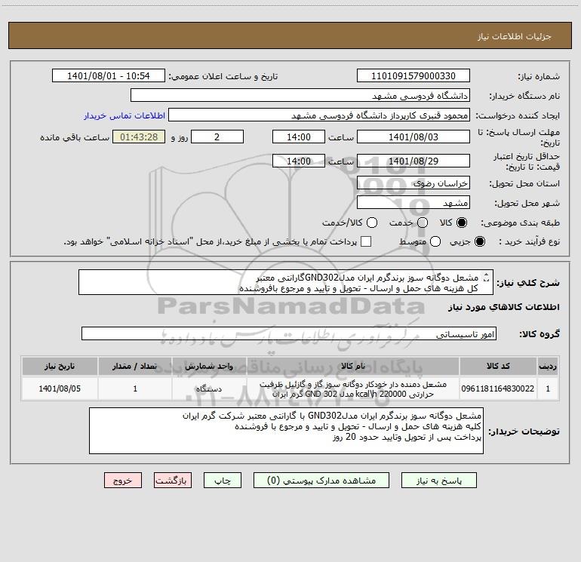The image size is (581, 562).
Task: Click the چاپ print button
Action: click(223, 481)
